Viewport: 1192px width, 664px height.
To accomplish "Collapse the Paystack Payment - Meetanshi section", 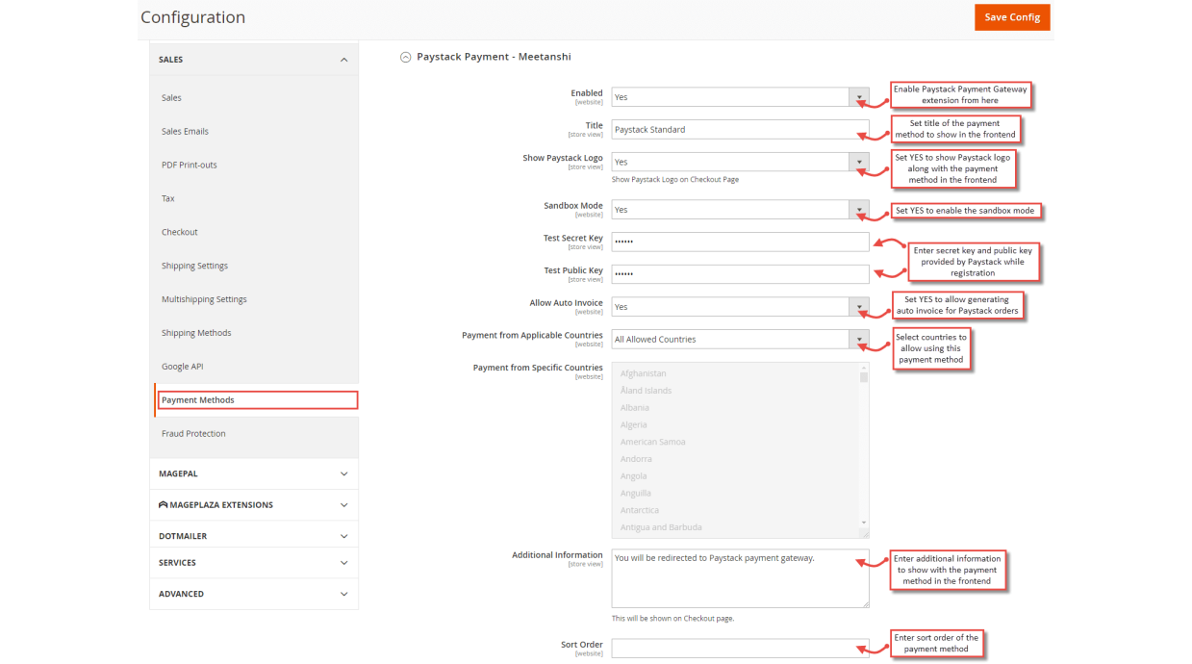I will [x=406, y=58].
